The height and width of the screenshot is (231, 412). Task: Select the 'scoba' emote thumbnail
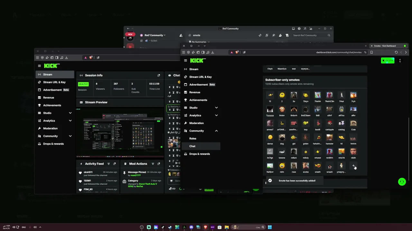click(x=306, y=166)
